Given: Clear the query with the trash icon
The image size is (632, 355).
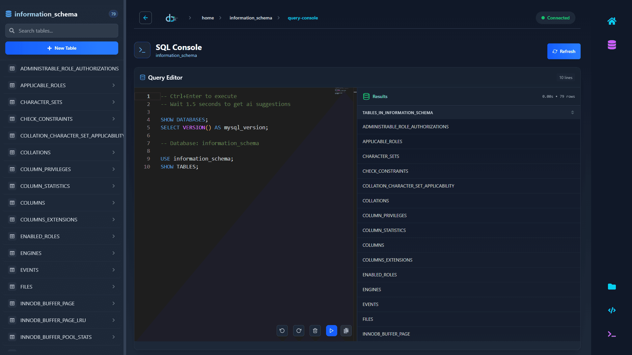Looking at the screenshot, I should 315,331.
